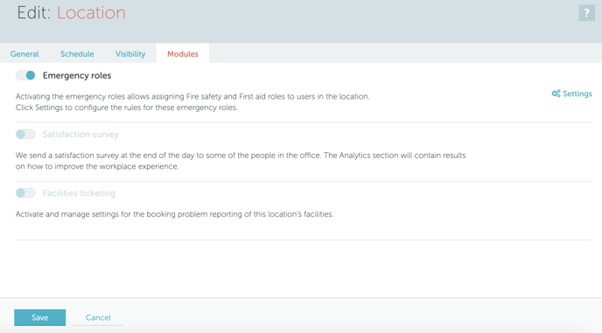This screenshot has width=602, height=333.
Task: Go to the Visibility tab
Action: tap(130, 53)
